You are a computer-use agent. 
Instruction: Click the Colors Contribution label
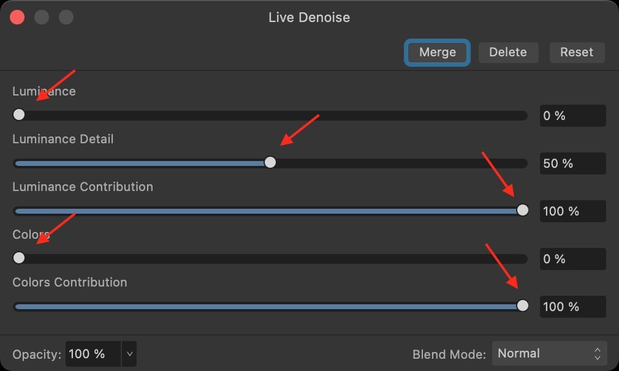click(x=69, y=282)
